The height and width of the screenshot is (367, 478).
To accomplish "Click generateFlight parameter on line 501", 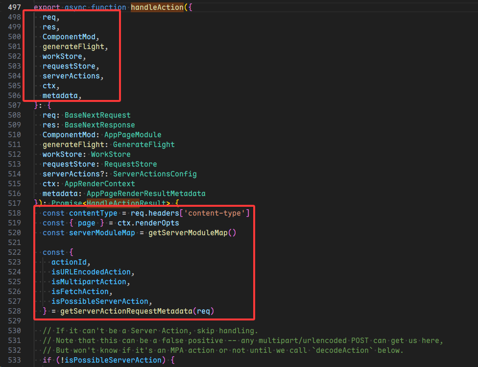I will point(73,47).
